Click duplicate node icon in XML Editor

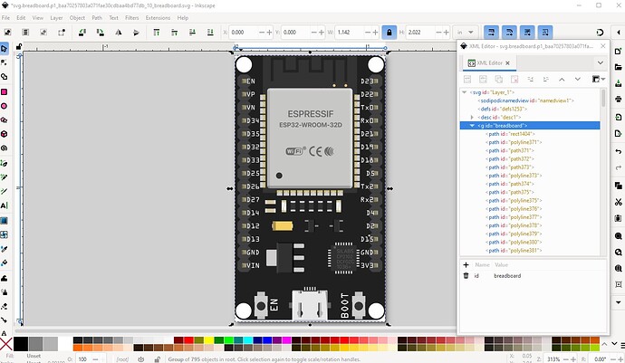[x=499, y=80]
